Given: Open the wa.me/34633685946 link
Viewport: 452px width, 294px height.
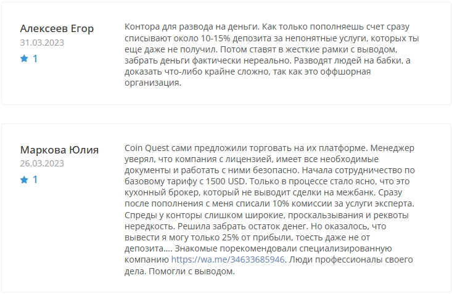Looking at the screenshot, I should point(228,259).
